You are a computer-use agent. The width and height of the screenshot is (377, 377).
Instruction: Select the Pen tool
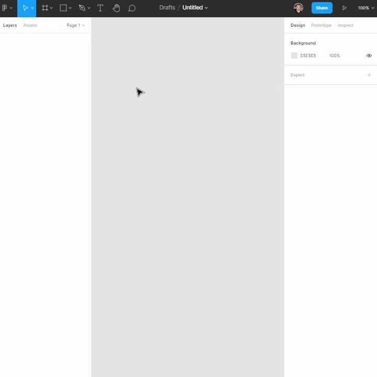[x=82, y=8]
